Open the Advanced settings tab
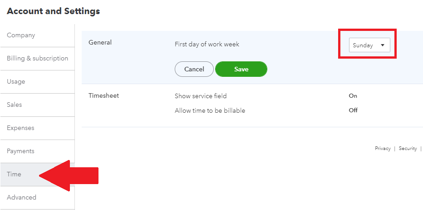 (21, 198)
